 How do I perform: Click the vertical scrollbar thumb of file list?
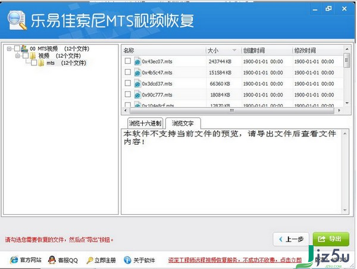coord(347,60)
